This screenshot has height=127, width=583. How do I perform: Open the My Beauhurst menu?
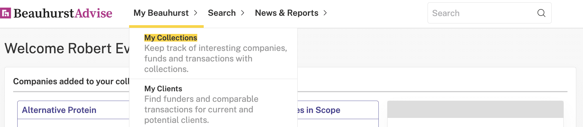161,13
